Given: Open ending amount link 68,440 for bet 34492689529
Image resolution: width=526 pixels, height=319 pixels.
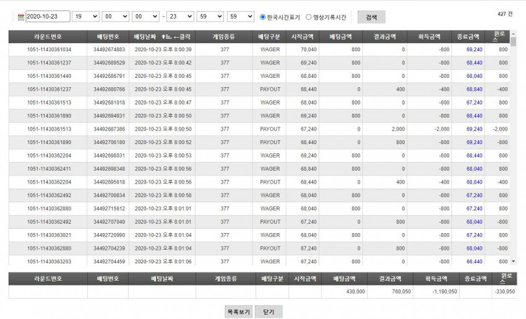Looking at the screenshot, I should (x=475, y=62).
